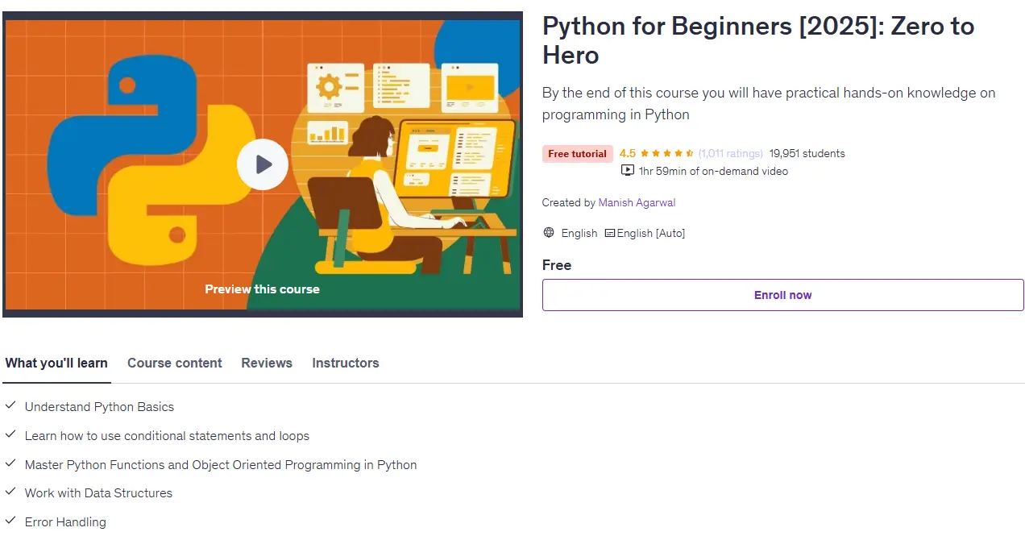Click checkmark beside Work with Data Structures
The width and height of the screenshot is (1025, 540).
click(x=10, y=492)
